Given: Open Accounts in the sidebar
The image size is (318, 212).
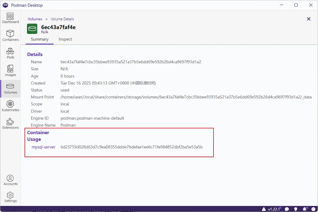Looking at the screenshot, I should pyautogui.click(x=10, y=180).
